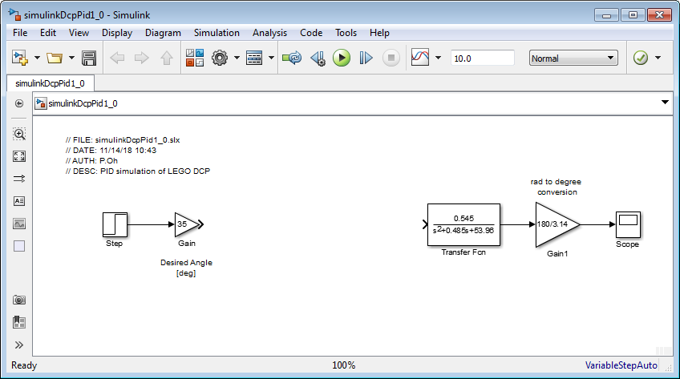Open the View menu
Screen dimensions: 680x379
(x=79, y=33)
